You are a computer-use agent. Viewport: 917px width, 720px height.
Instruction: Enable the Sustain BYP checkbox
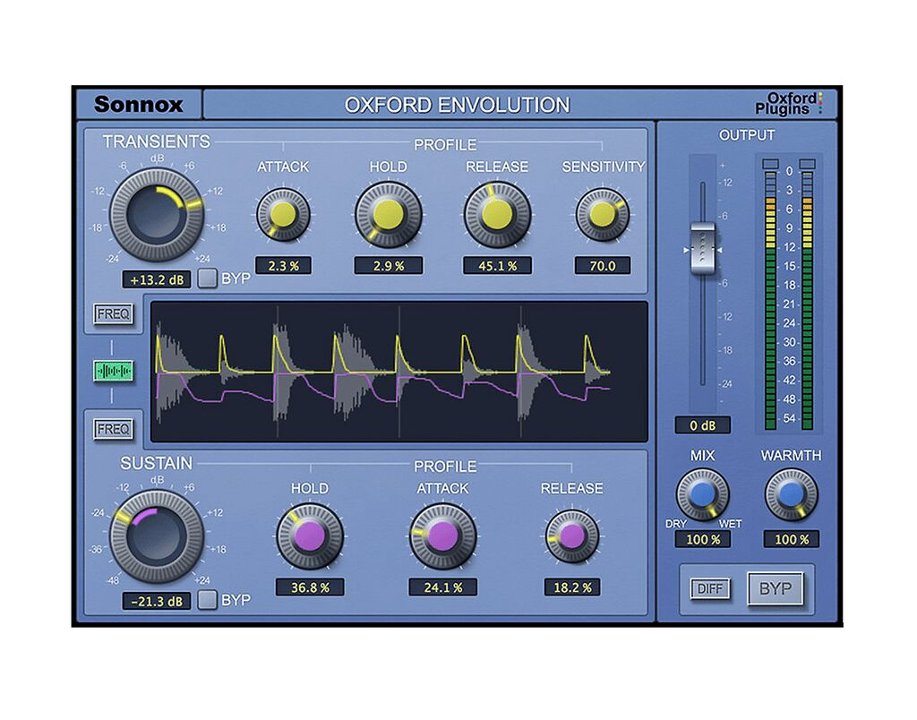[207, 599]
